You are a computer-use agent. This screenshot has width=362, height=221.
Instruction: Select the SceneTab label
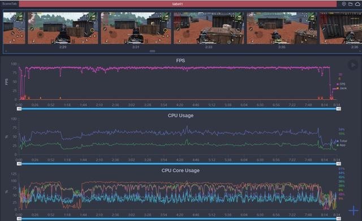coord(9,4)
